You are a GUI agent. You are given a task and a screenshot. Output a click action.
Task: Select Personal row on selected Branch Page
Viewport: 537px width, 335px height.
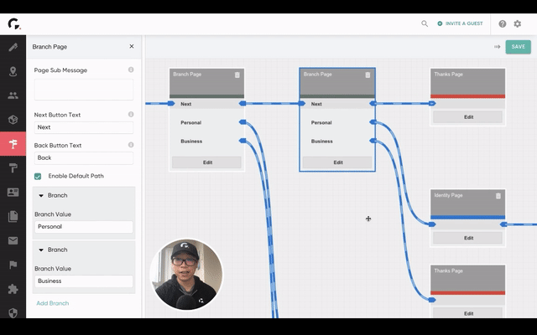337,122
